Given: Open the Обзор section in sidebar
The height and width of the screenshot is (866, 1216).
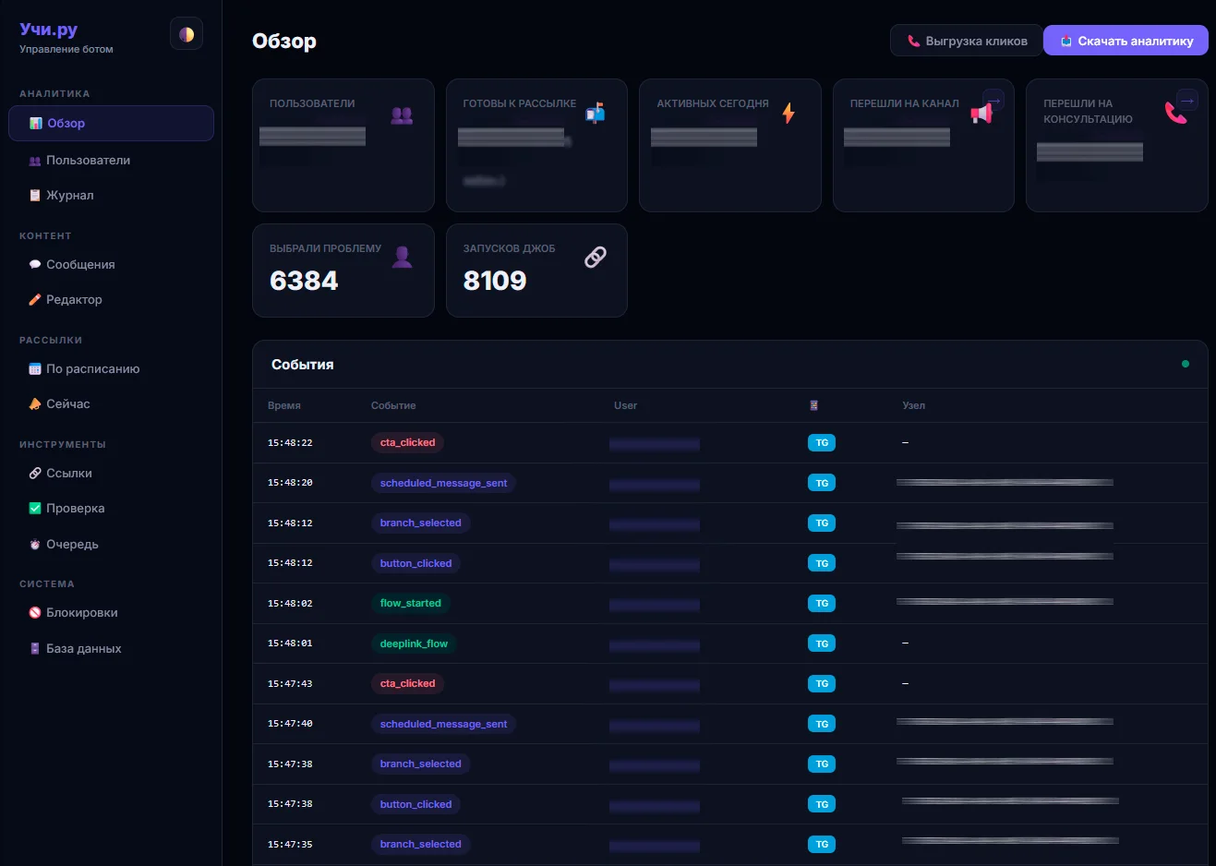Looking at the screenshot, I should [111, 123].
